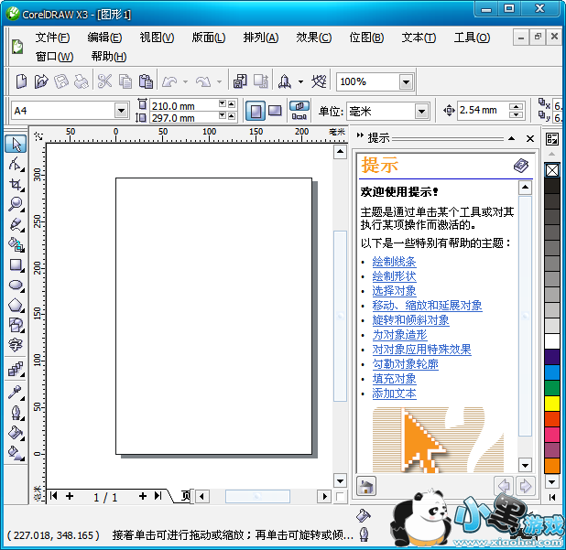Pick the Crop tool

pos(16,184)
